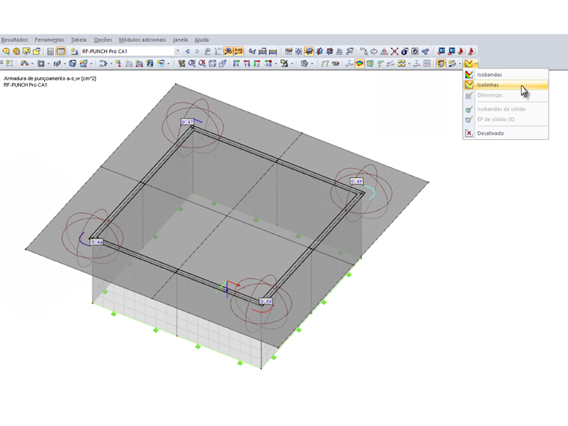This screenshot has height=426, width=568.
Task: Toggle the highlighted blue-red selection mode button
Action: pyautogui.click(x=309, y=51)
